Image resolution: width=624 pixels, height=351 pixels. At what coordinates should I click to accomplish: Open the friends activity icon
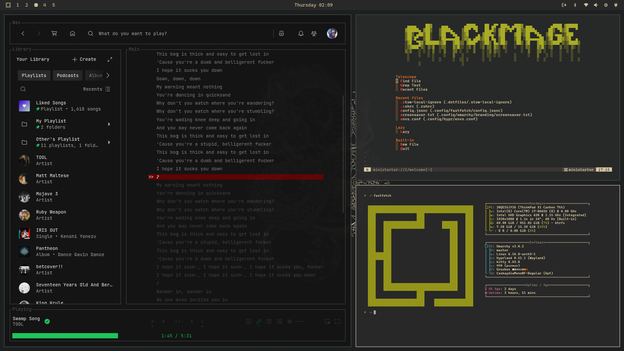coord(314,33)
